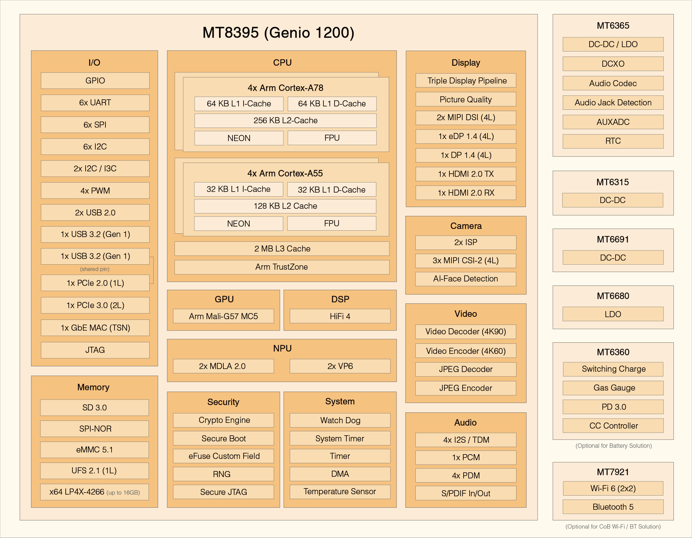Select the S/PDIF In/Out block
The height and width of the screenshot is (538, 692).
coord(466,493)
